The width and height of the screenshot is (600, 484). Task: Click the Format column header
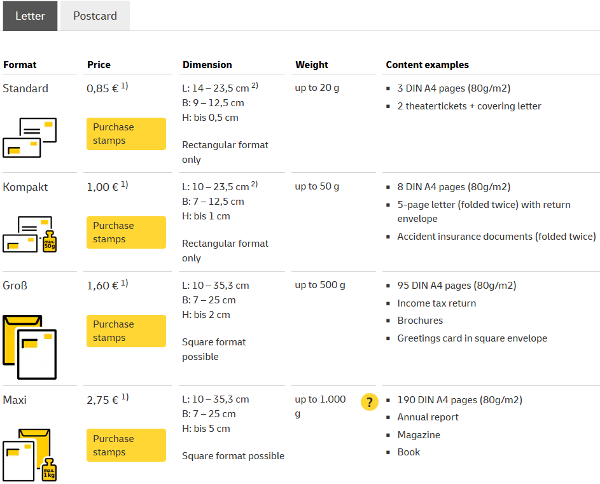(x=20, y=65)
